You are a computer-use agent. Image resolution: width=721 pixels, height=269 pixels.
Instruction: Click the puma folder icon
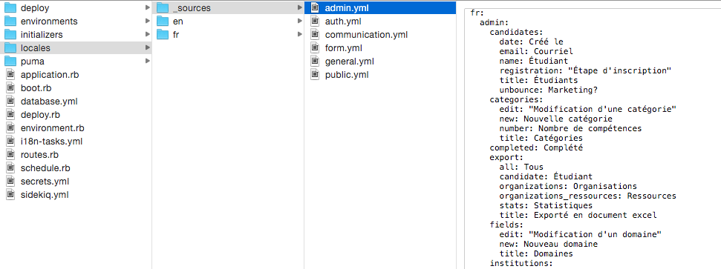(x=10, y=61)
